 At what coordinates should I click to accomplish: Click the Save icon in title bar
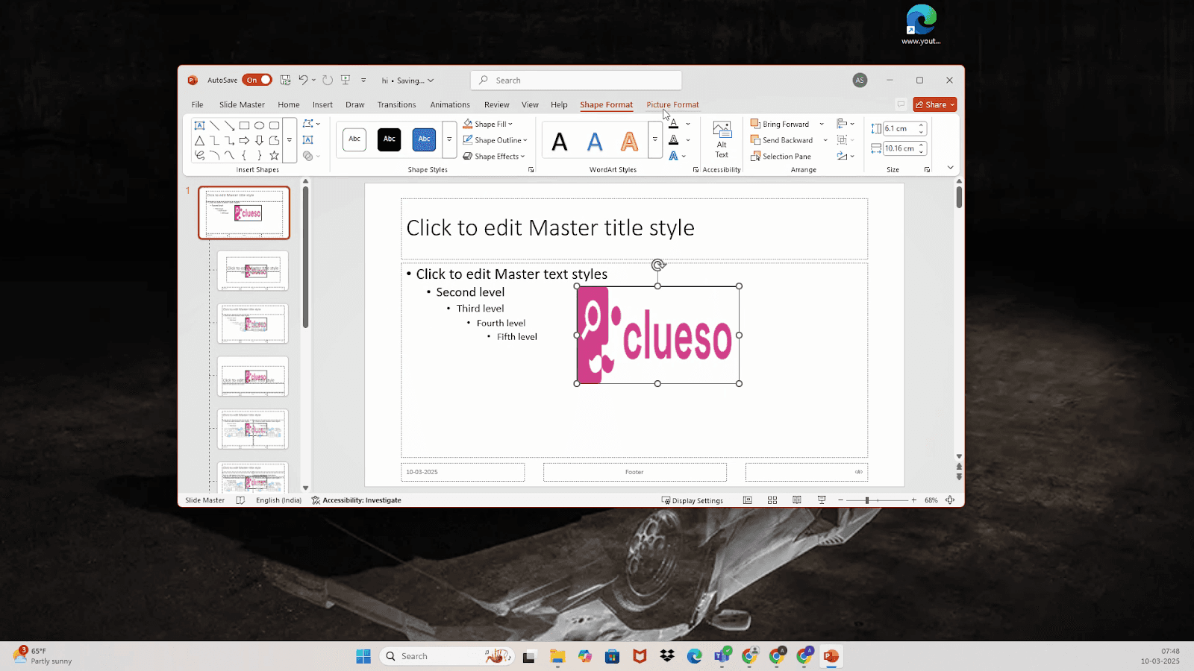coord(285,80)
